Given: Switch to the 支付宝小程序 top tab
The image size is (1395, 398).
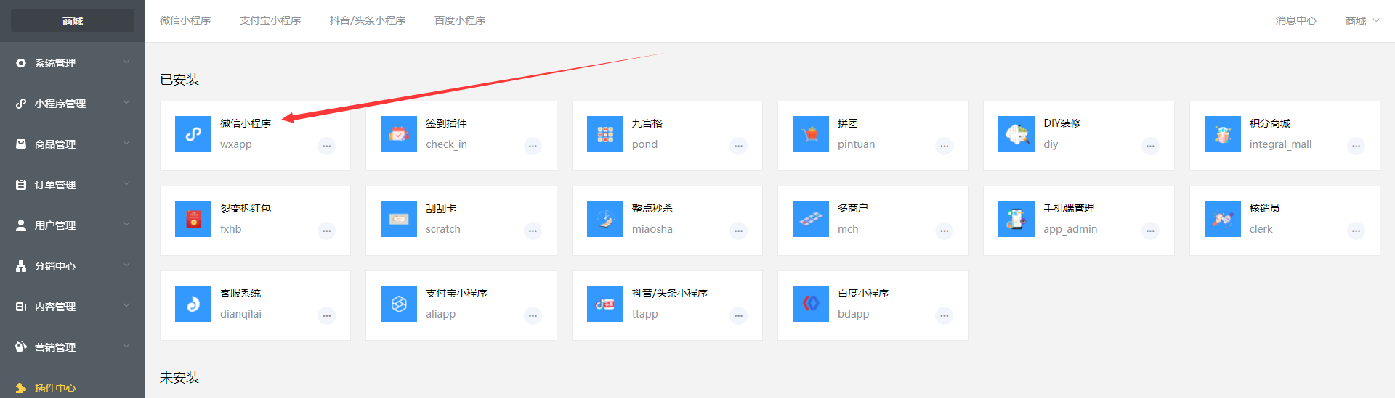Looking at the screenshot, I should (x=270, y=20).
